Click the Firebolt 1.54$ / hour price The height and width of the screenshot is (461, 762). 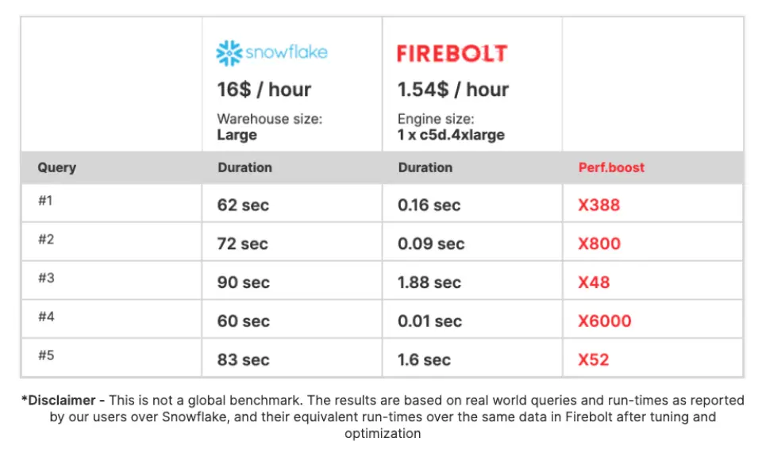coord(452,90)
